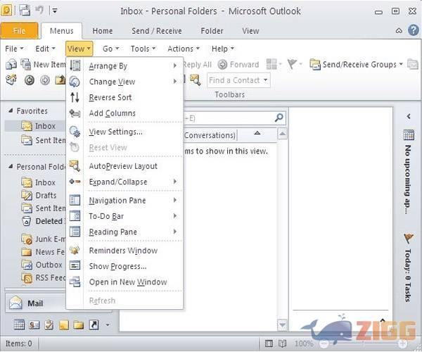422x352 pixels.
Task: Collapse the Favorites group
Action: (11, 111)
